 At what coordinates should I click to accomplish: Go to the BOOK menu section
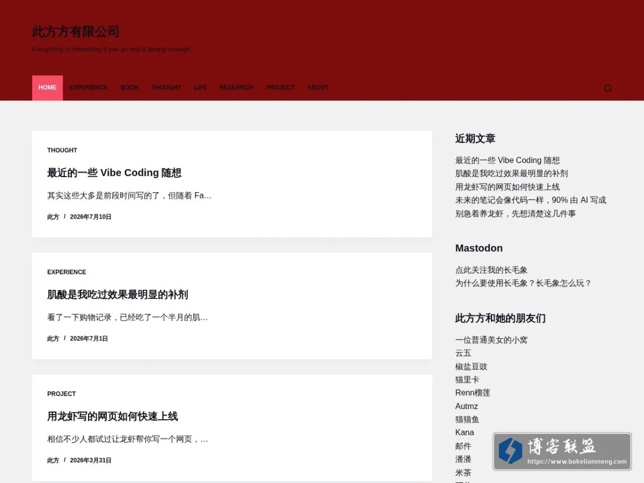pyautogui.click(x=129, y=87)
